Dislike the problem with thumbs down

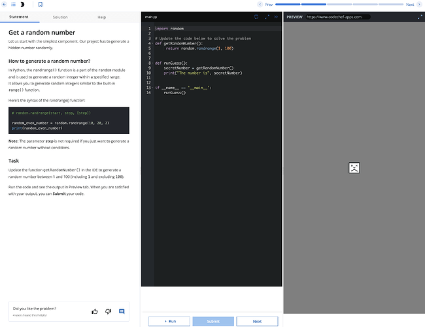[108, 311]
